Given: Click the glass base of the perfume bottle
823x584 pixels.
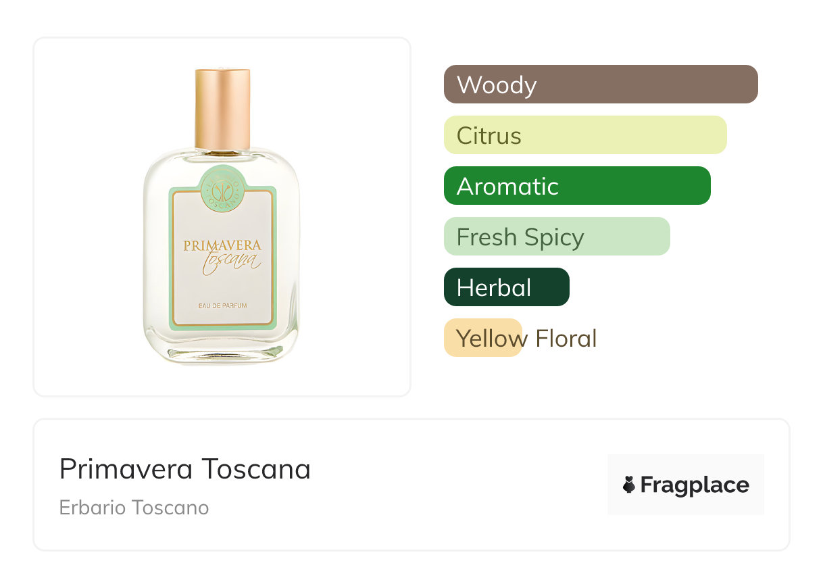Looking at the screenshot, I should (222, 351).
